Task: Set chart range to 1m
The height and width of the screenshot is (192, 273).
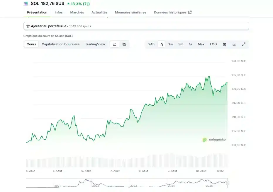Action: coord(170,44)
